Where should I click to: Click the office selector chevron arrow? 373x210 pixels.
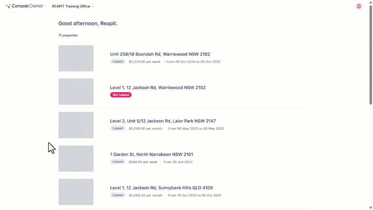[93, 6]
